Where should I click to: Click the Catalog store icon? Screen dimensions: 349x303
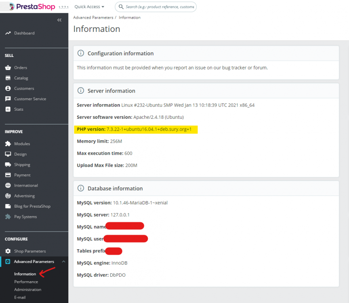[8, 78]
